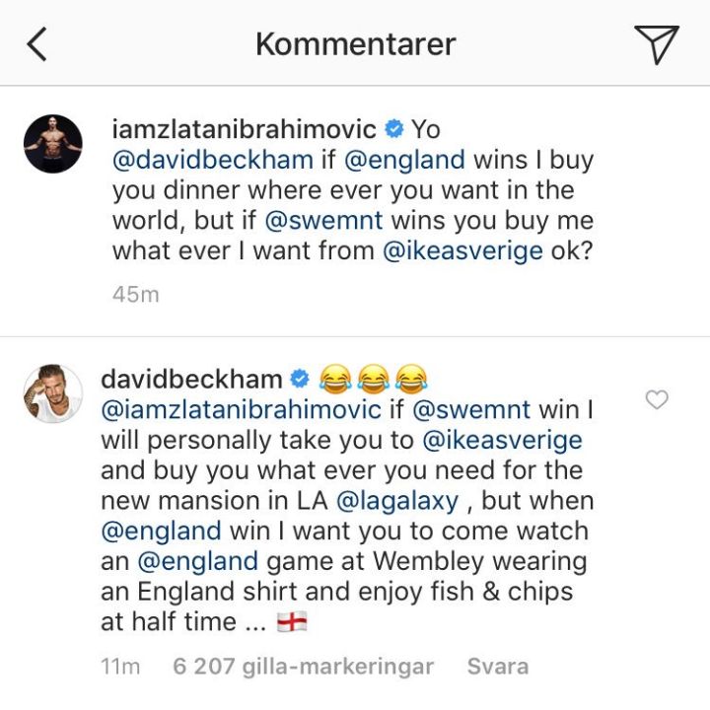Tap the paper plane share icon

[x=657, y=44]
